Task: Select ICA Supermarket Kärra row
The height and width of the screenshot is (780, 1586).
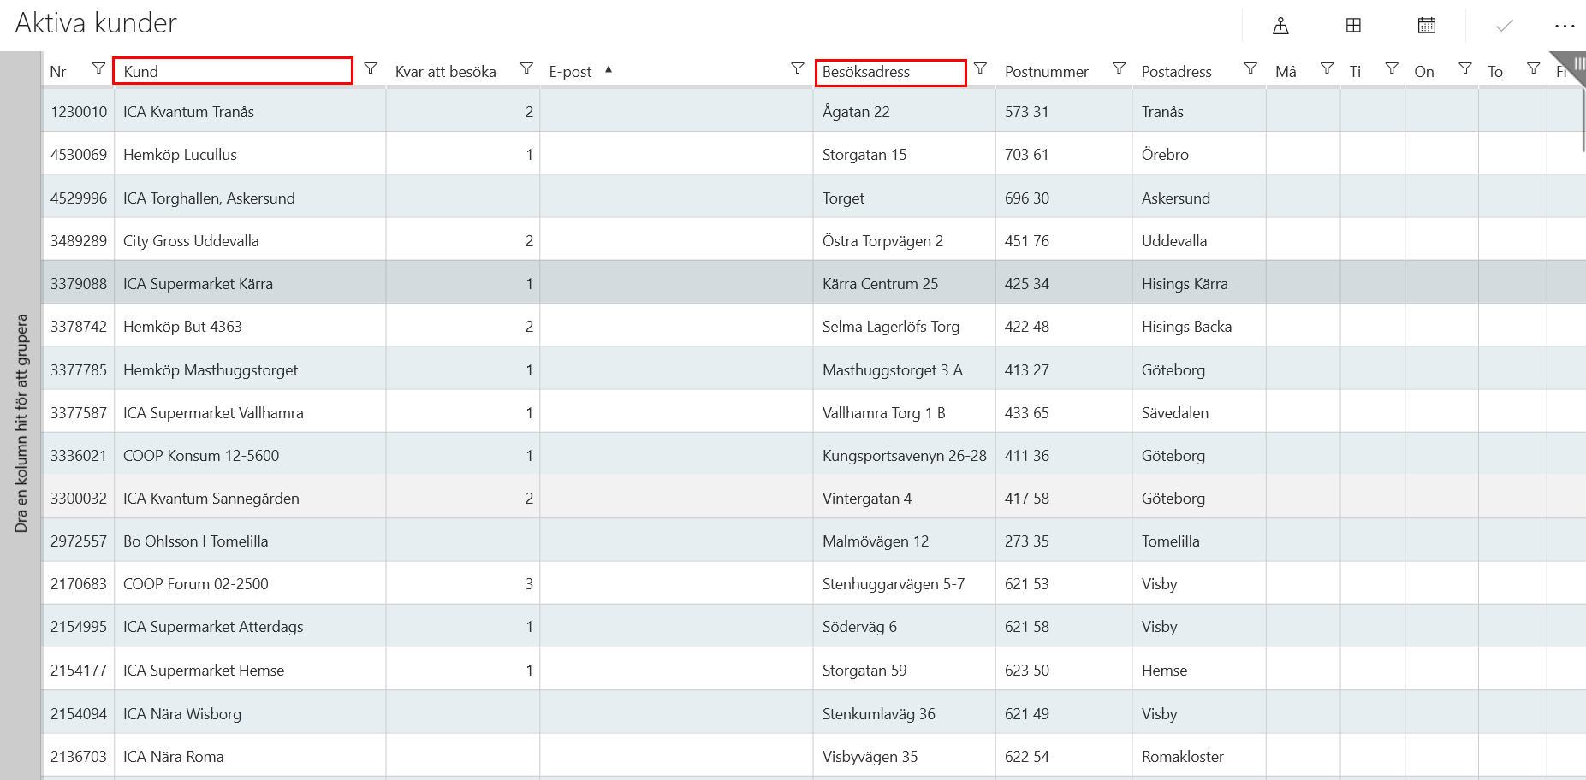Action: tap(813, 283)
